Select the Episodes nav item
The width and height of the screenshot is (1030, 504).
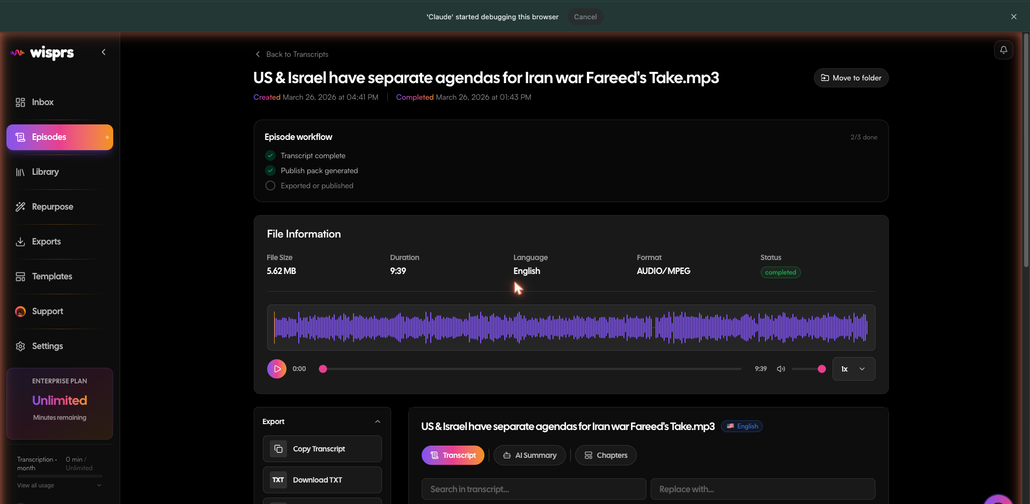pyautogui.click(x=60, y=137)
